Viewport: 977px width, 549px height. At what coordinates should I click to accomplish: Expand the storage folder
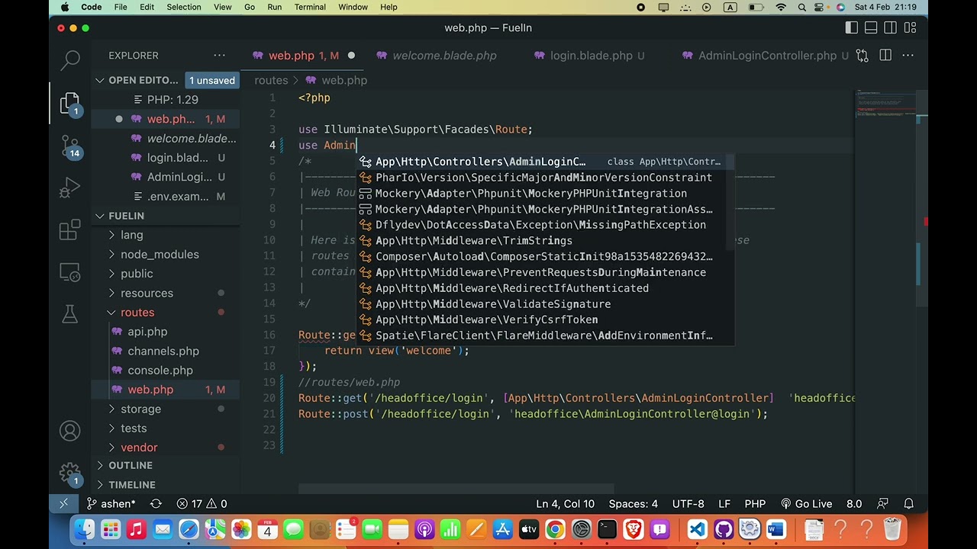click(140, 409)
